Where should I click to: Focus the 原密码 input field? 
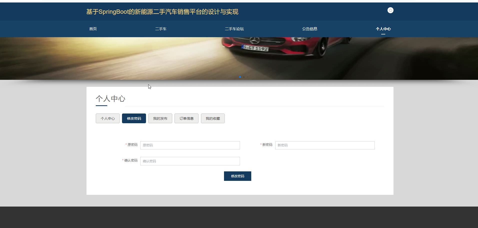[x=190, y=145]
